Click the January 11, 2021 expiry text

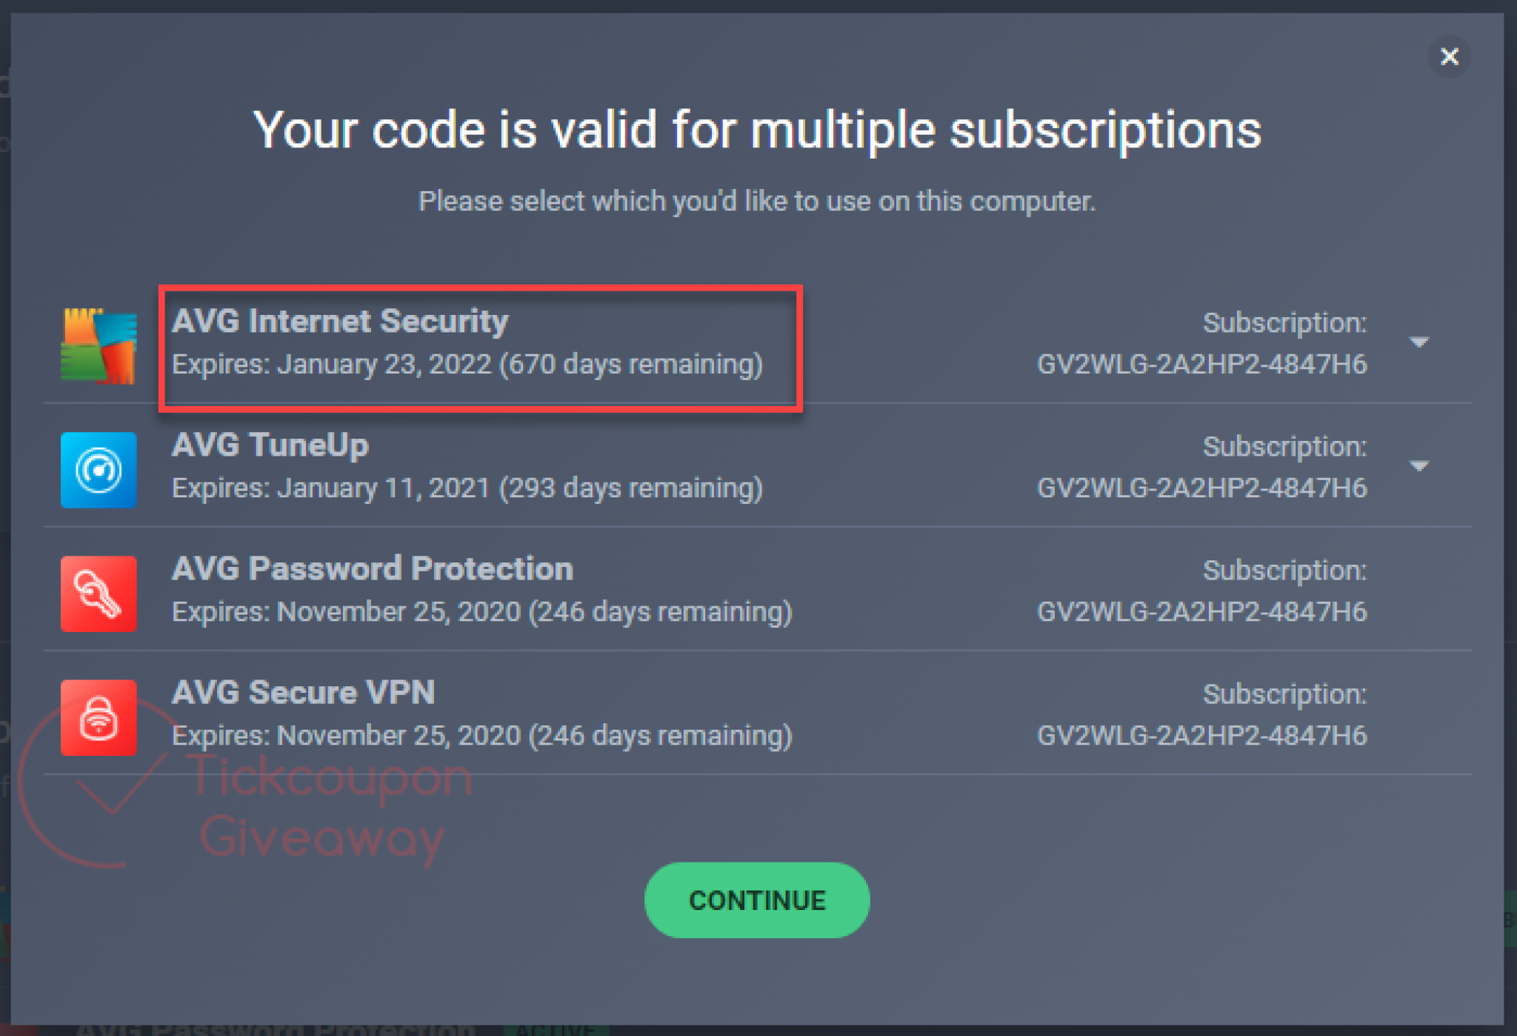click(x=467, y=488)
